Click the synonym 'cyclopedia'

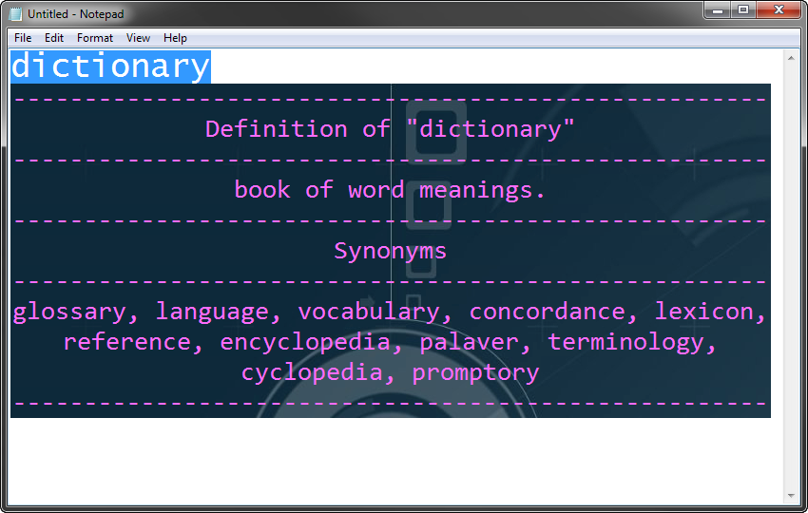tap(312, 373)
